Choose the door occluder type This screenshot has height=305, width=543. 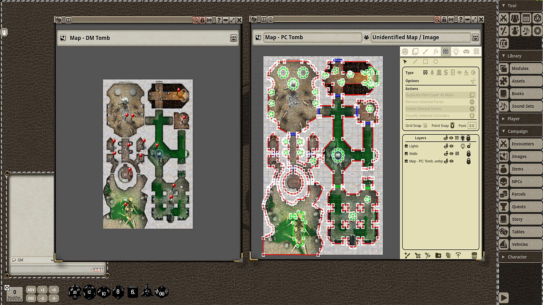(439, 73)
